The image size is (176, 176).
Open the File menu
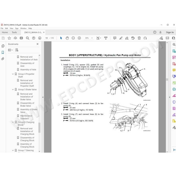pos(2,28)
